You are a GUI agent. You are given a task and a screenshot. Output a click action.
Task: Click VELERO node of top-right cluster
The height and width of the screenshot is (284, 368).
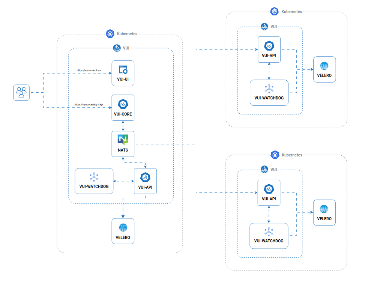click(324, 69)
